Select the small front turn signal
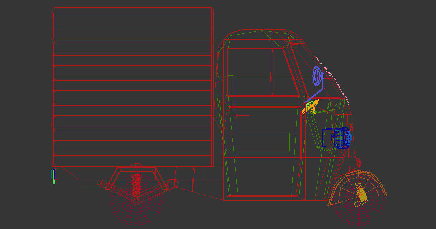The image size is (436, 229). point(358,163)
